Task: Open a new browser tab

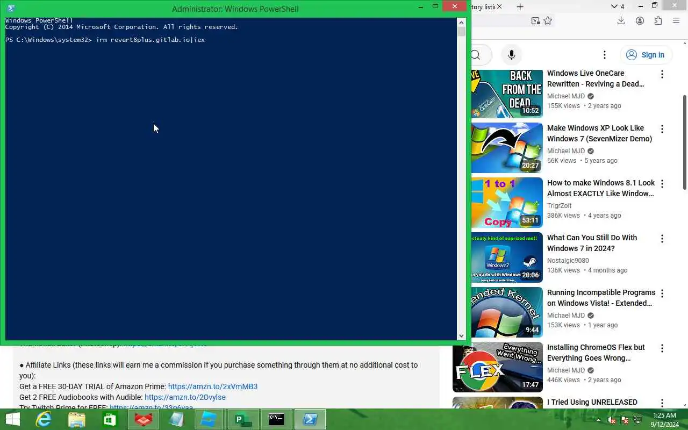Action: pos(520,6)
